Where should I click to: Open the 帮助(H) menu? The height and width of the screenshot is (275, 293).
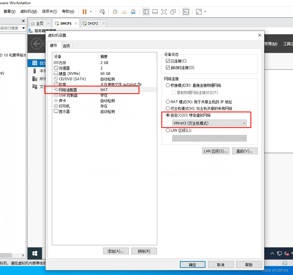click(x=68, y=11)
